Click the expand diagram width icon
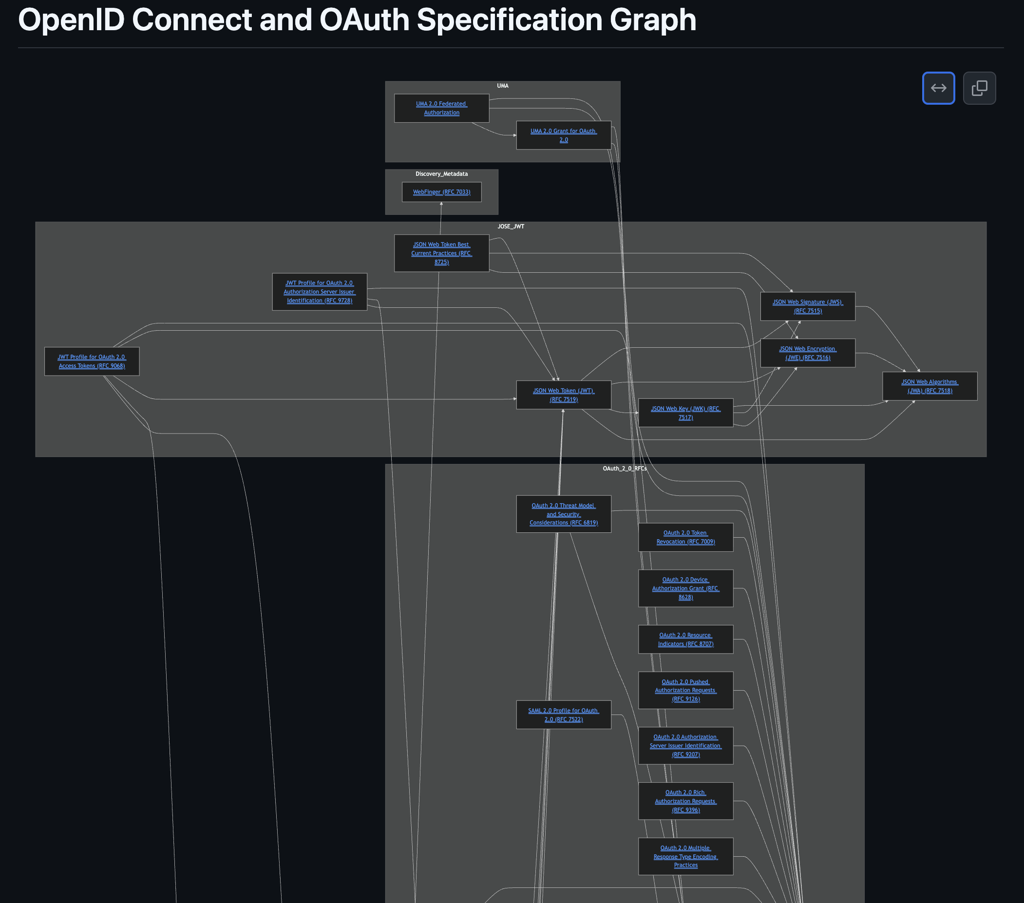The height and width of the screenshot is (903, 1024). click(x=938, y=88)
